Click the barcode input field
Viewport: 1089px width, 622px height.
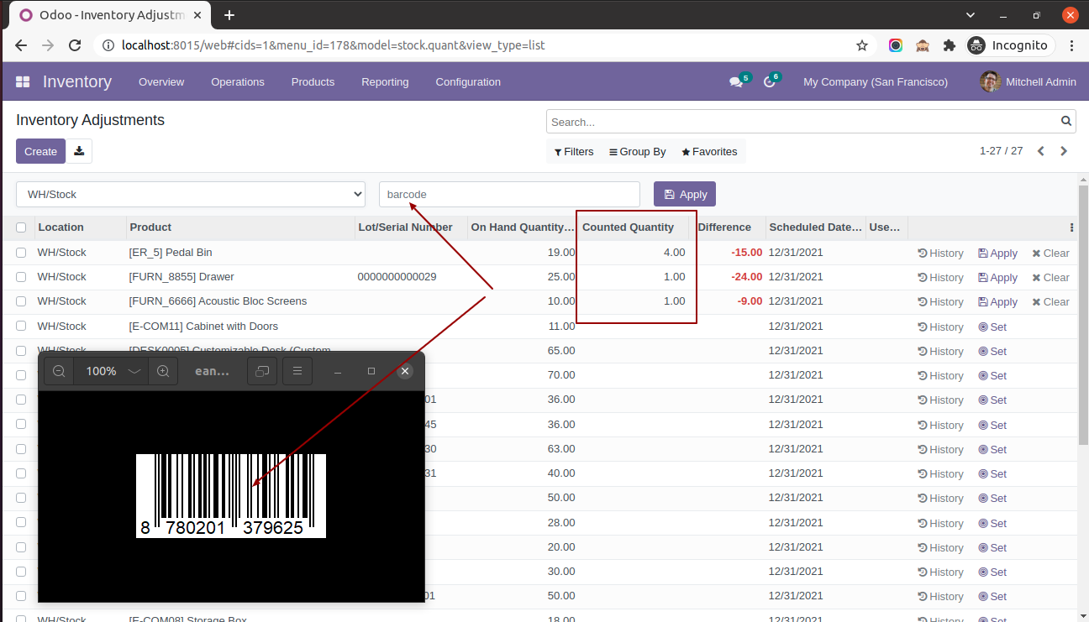click(509, 194)
